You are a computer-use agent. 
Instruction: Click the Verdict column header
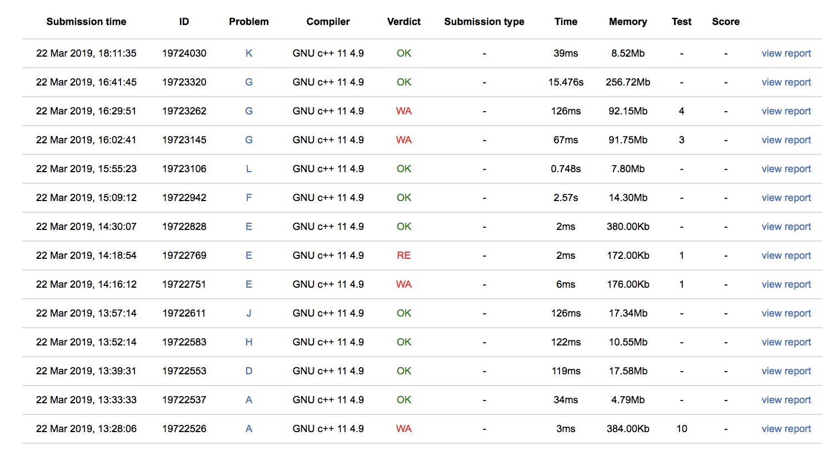[x=404, y=22]
